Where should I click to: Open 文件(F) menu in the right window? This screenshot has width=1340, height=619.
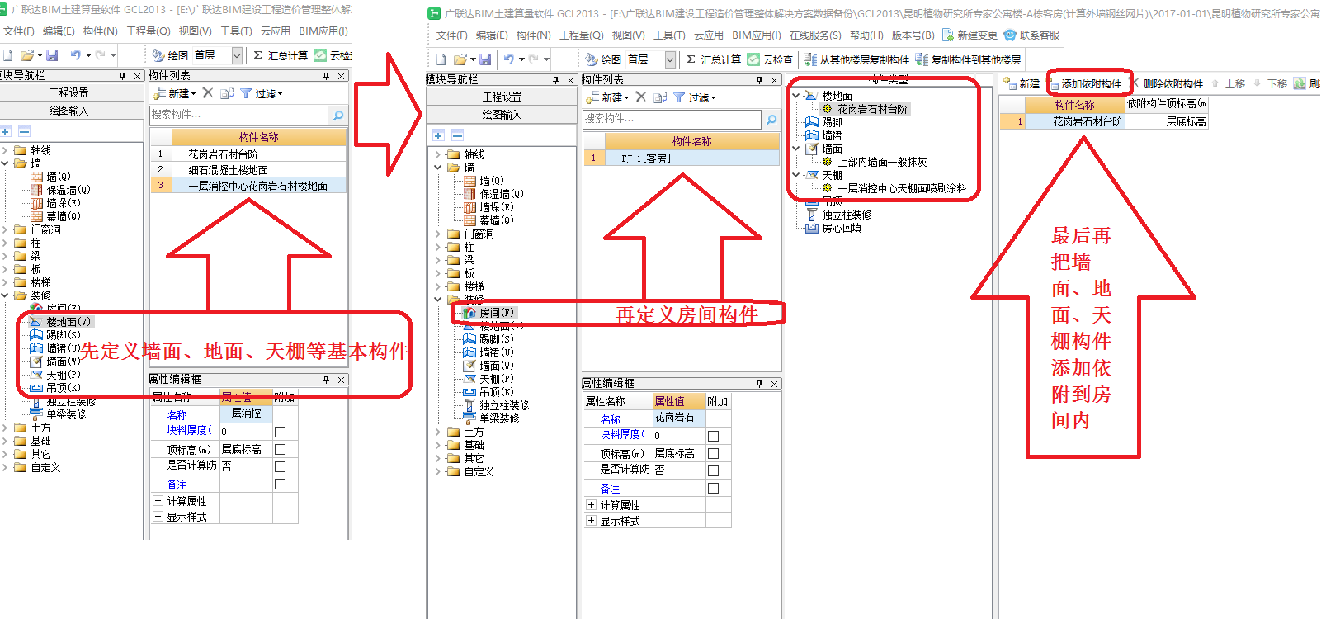point(451,35)
